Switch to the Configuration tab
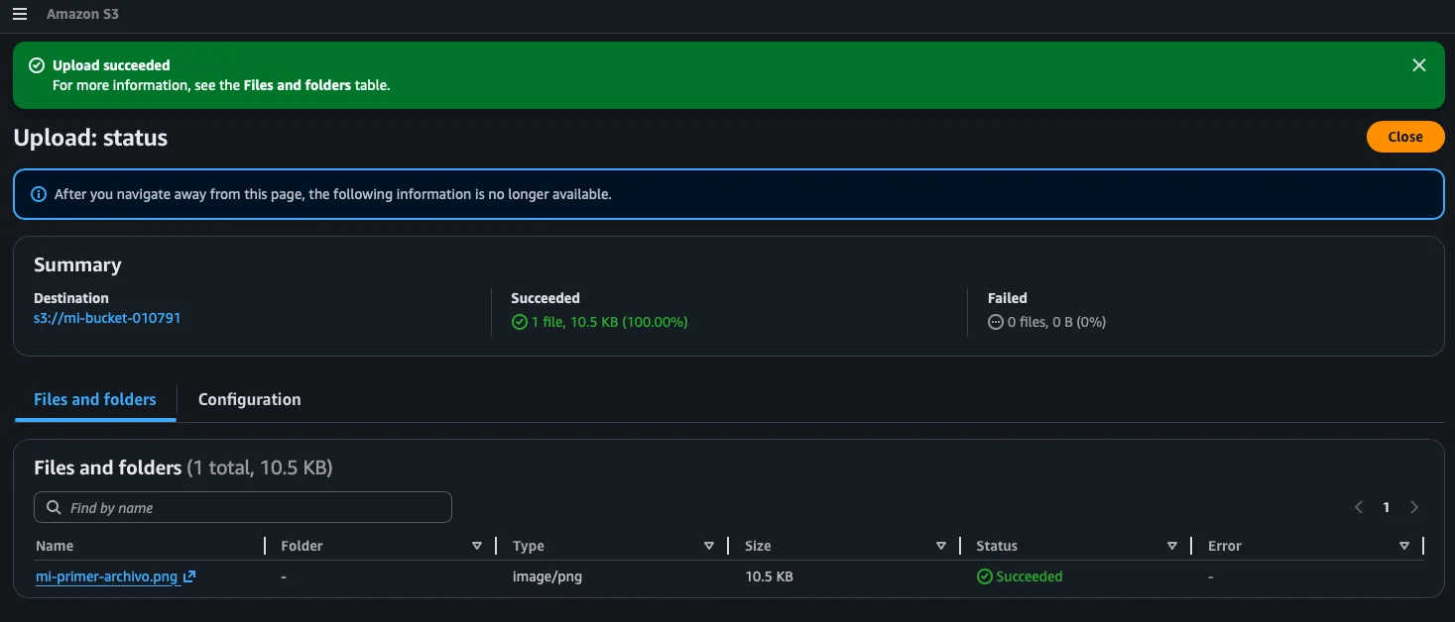Image resolution: width=1455 pixels, height=622 pixels. [249, 400]
